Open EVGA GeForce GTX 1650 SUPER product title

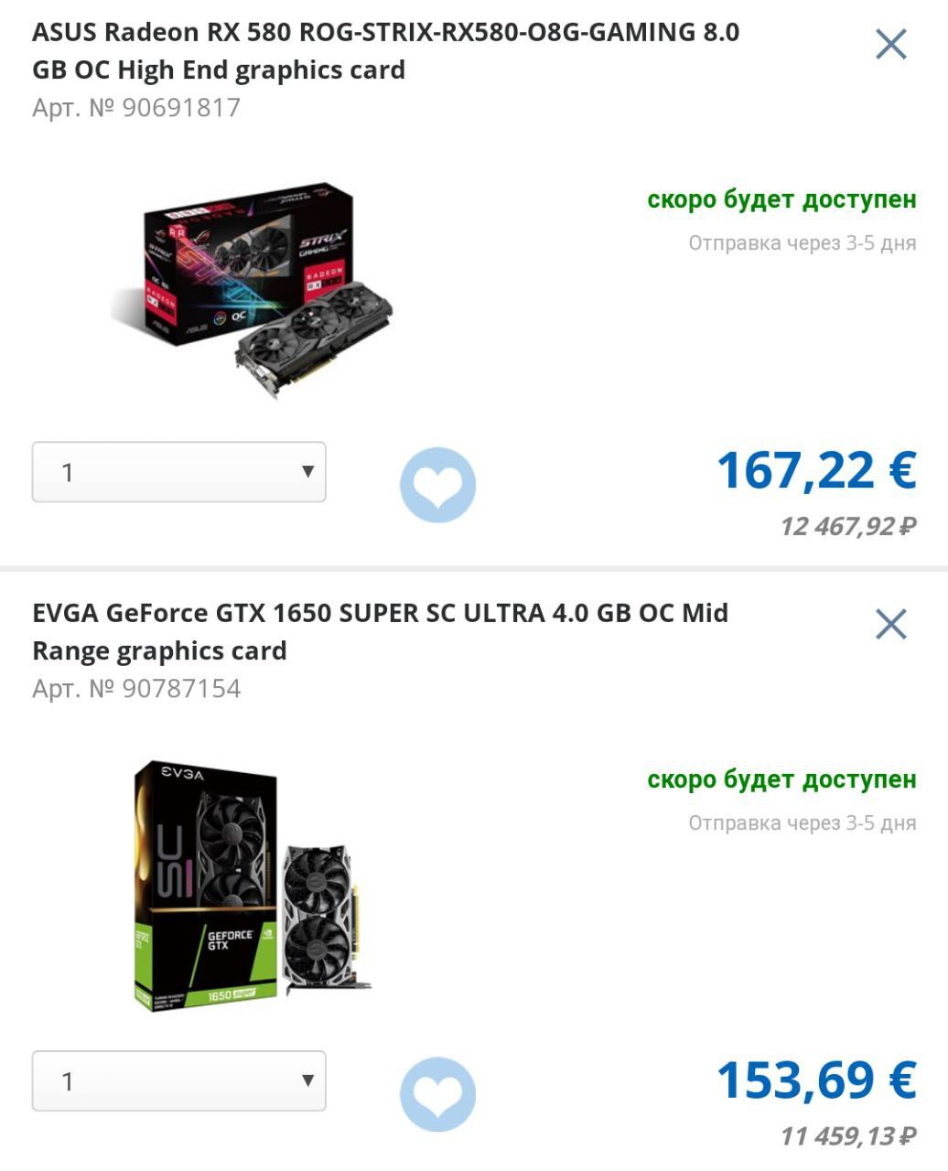click(380, 631)
